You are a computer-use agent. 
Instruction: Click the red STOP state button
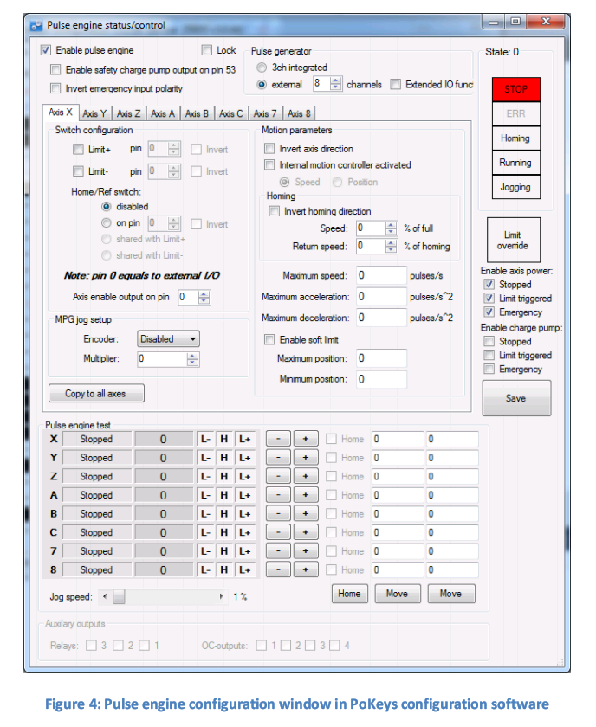[515, 89]
